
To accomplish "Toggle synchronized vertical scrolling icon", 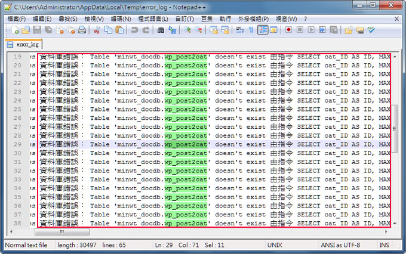I will pyautogui.click(x=214, y=30).
